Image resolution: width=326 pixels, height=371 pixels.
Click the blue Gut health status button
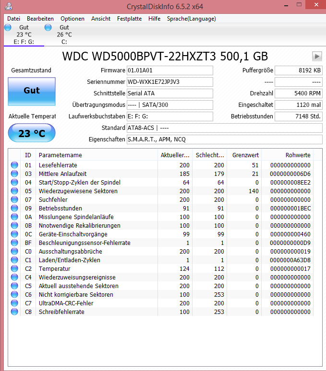32,92
